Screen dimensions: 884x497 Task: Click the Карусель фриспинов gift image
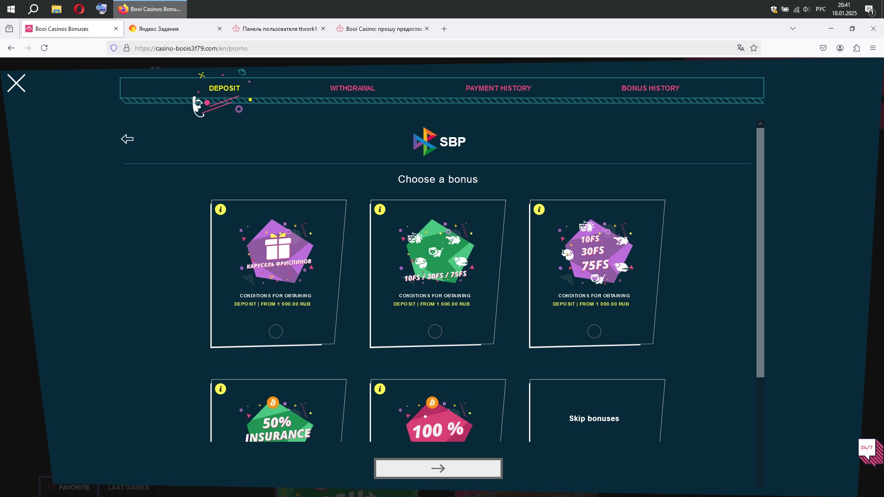point(278,251)
